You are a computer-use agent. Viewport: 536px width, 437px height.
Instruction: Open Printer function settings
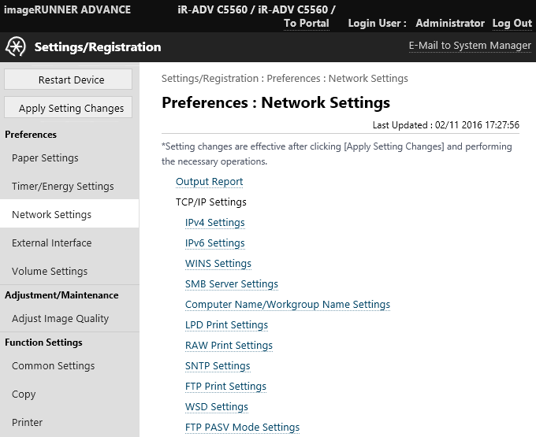(27, 423)
